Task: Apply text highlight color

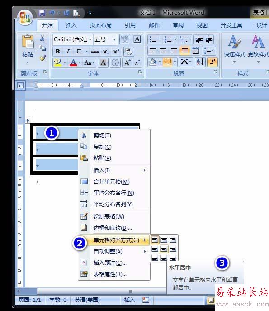Action: coord(57,63)
